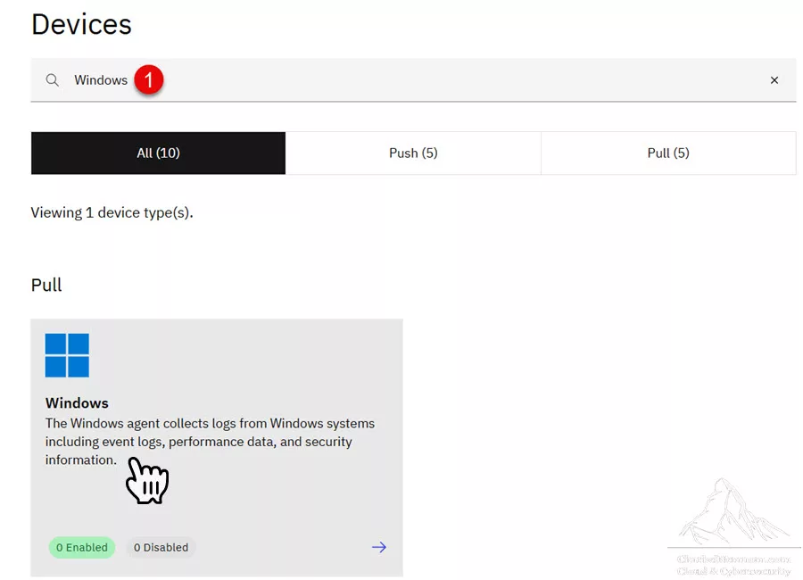Screen dimensions: 803x580
Task: Click the Pull section heading
Action: pos(46,285)
